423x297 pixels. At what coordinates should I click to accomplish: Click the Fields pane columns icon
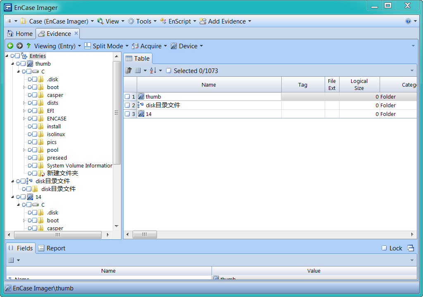tap(11, 260)
